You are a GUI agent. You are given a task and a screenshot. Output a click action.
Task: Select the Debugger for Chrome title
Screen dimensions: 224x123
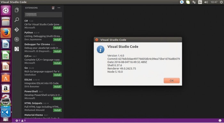[37, 44]
